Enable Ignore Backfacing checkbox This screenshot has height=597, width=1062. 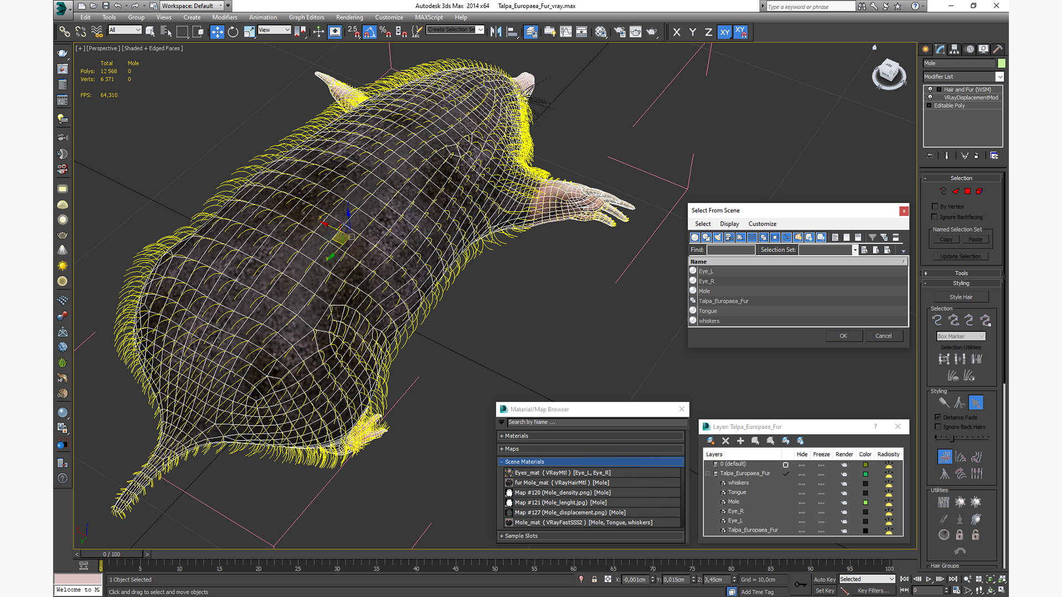pyautogui.click(x=935, y=217)
